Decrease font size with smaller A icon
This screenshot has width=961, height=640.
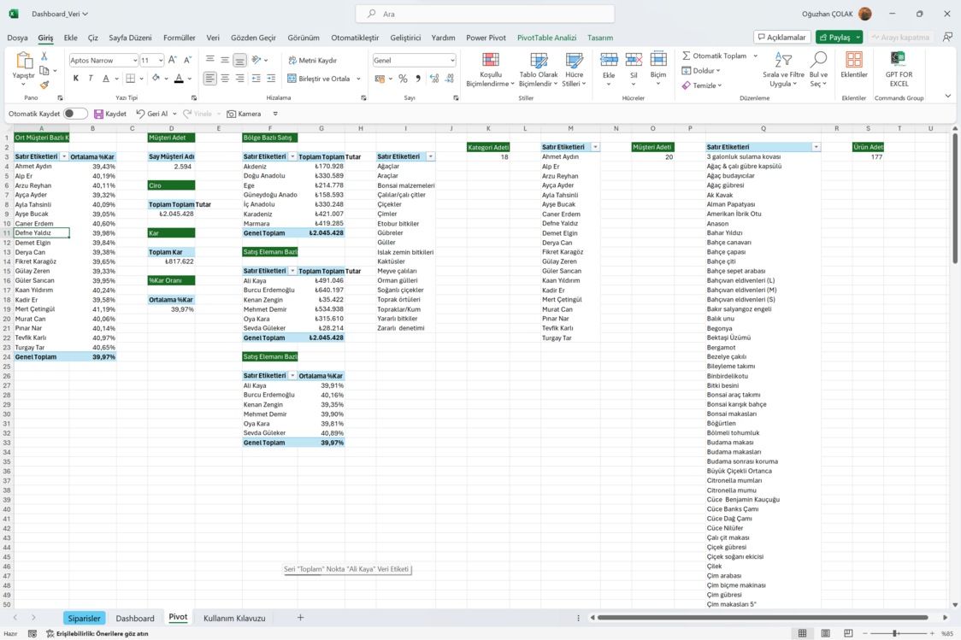(x=187, y=60)
